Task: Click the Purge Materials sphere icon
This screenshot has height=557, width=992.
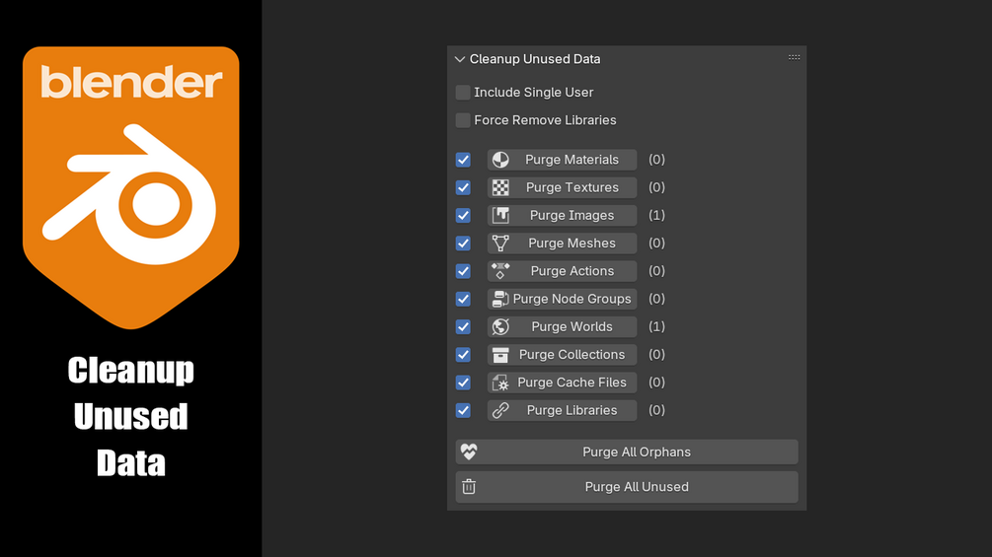Action: (500, 160)
